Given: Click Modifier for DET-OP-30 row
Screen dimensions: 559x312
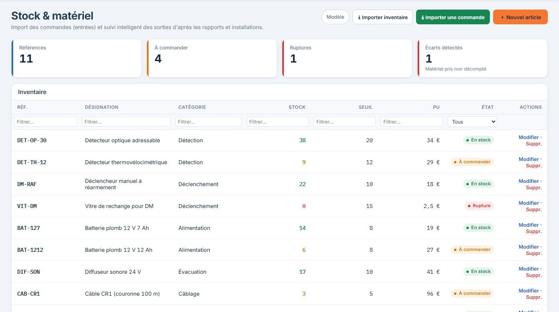Looking at the screenshot, I should (529, 137).
